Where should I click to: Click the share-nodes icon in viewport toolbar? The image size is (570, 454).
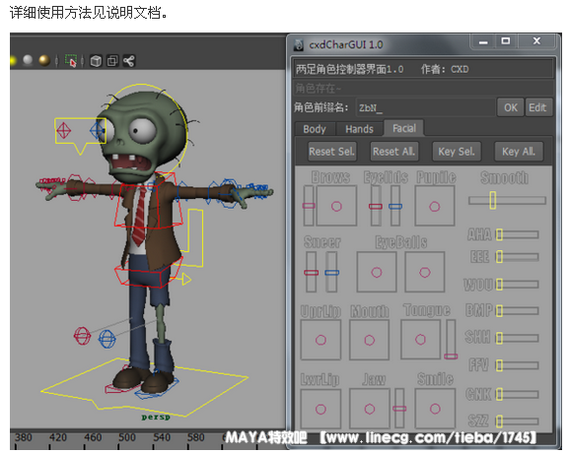[x=129, y=61]
